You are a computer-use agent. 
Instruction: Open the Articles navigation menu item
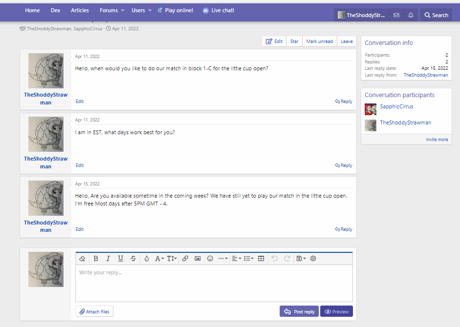tap(80, 10)
